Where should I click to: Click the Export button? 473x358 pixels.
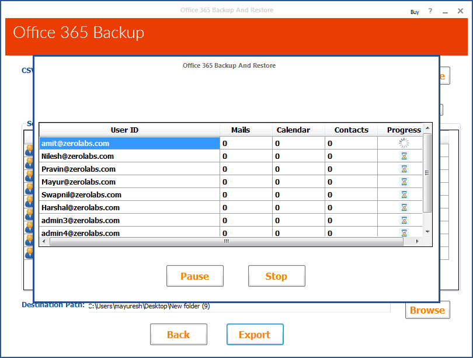pos(255,335)
